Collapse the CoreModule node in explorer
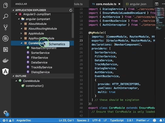The image size is (165, 123). (21, 43)
